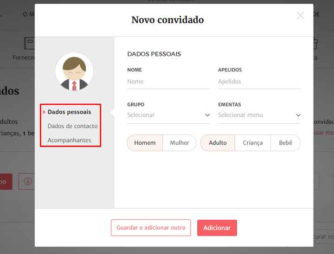Close the Novo convidado dialog

pos(300,16)
